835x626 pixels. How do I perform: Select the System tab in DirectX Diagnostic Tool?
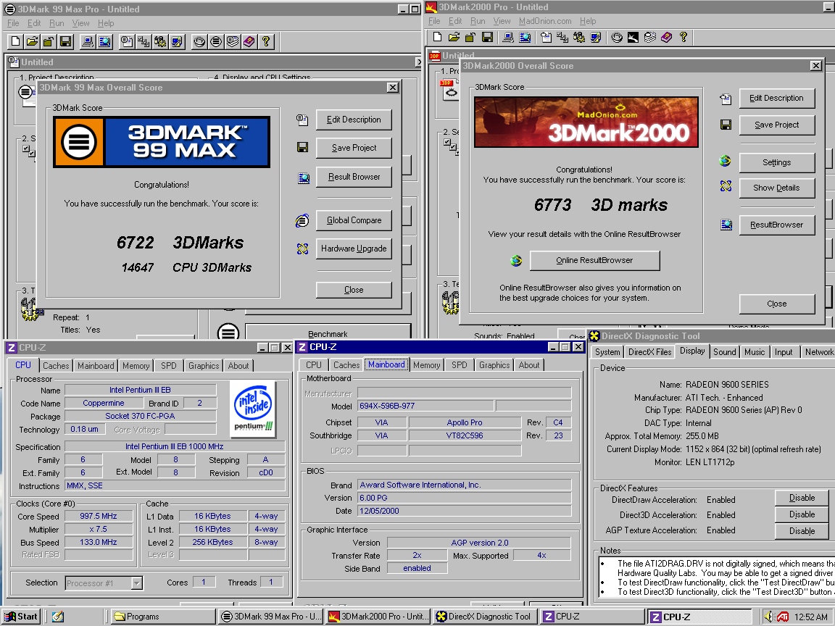(x=607, y=352)
